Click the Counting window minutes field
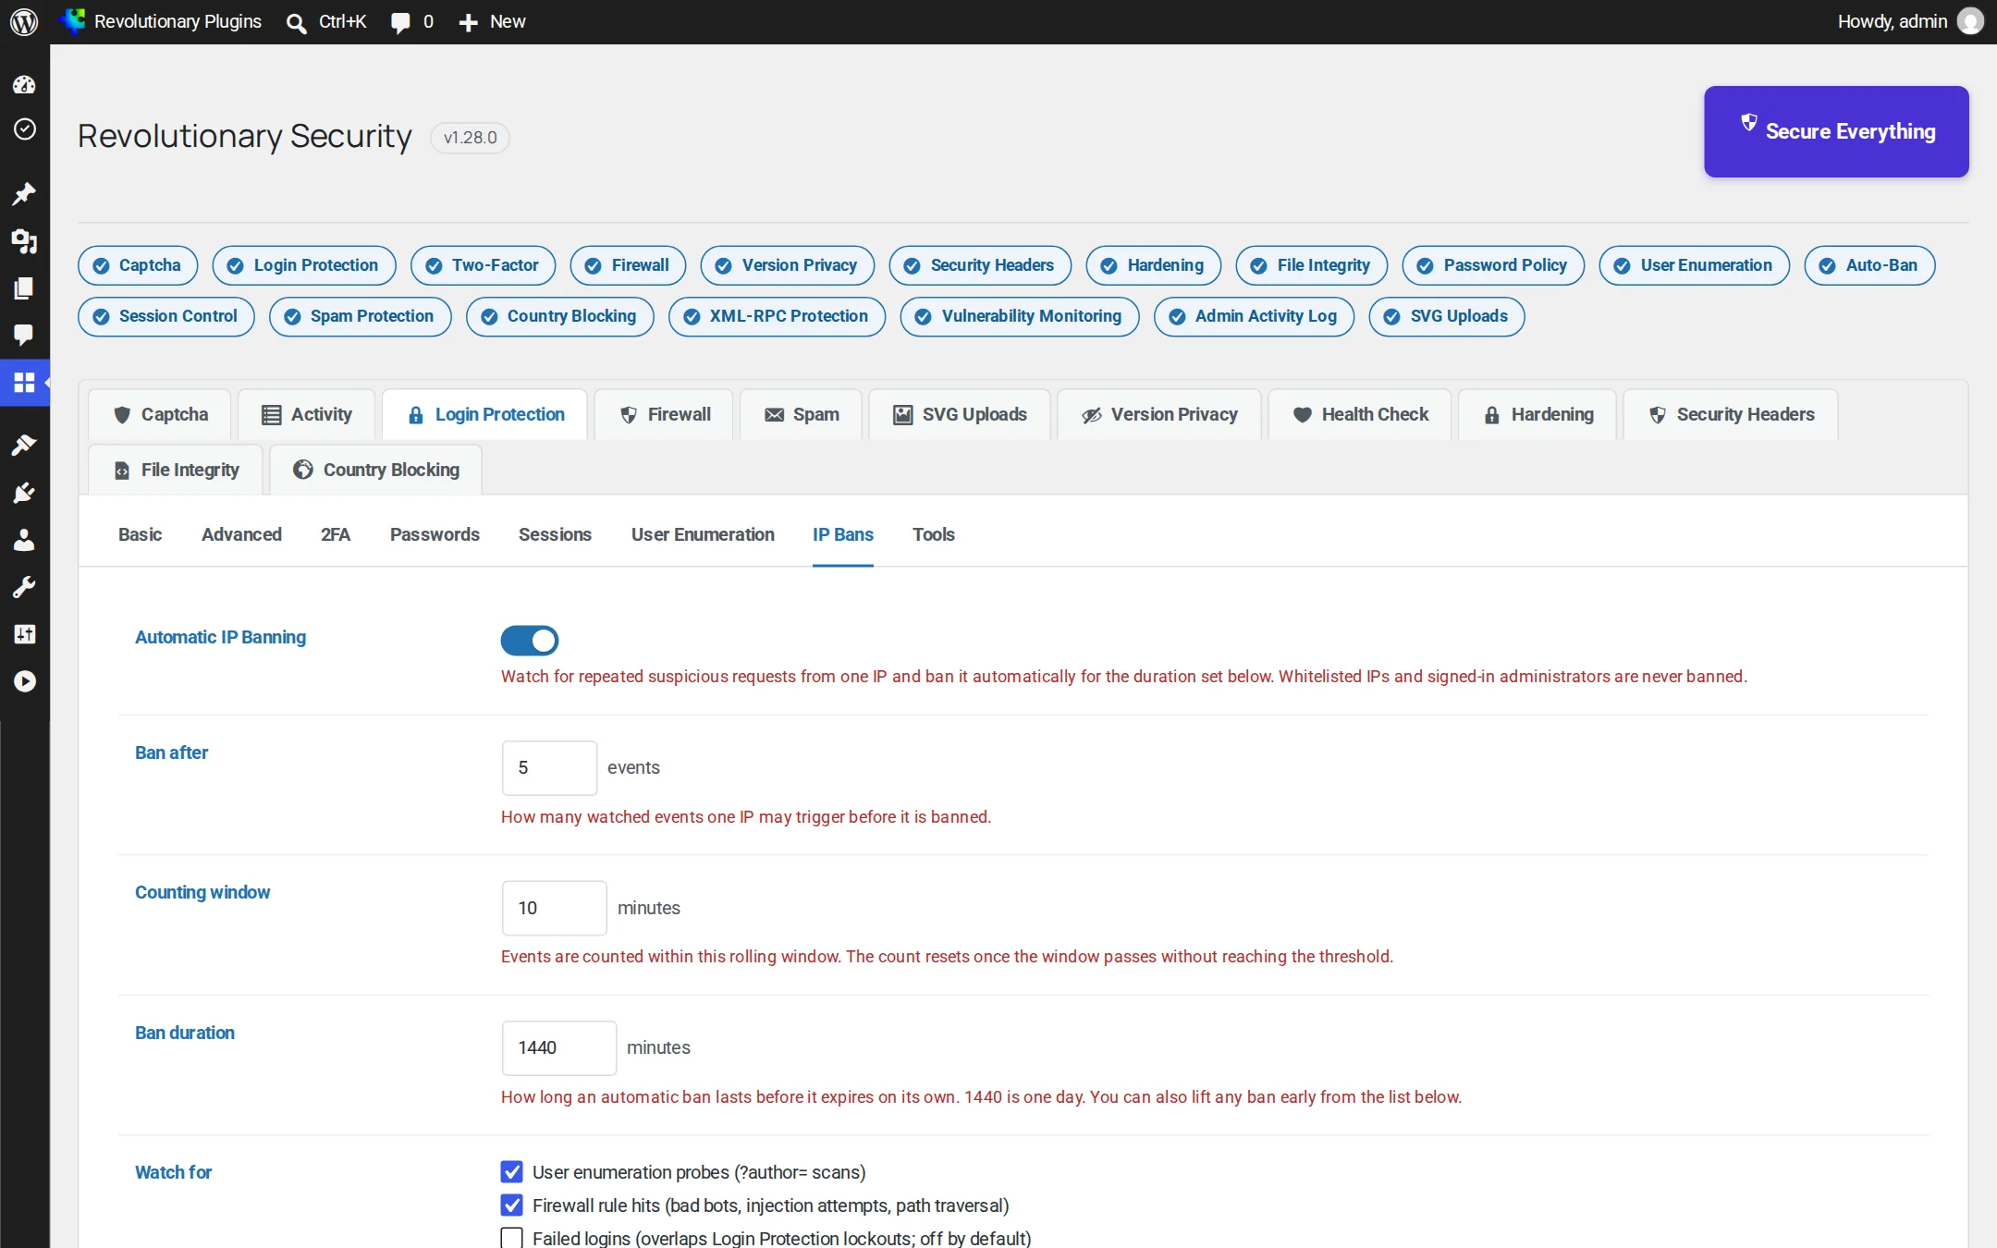 coord(555,908)
